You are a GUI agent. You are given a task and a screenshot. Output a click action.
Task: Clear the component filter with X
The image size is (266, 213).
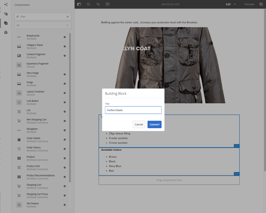coord(67,17)
